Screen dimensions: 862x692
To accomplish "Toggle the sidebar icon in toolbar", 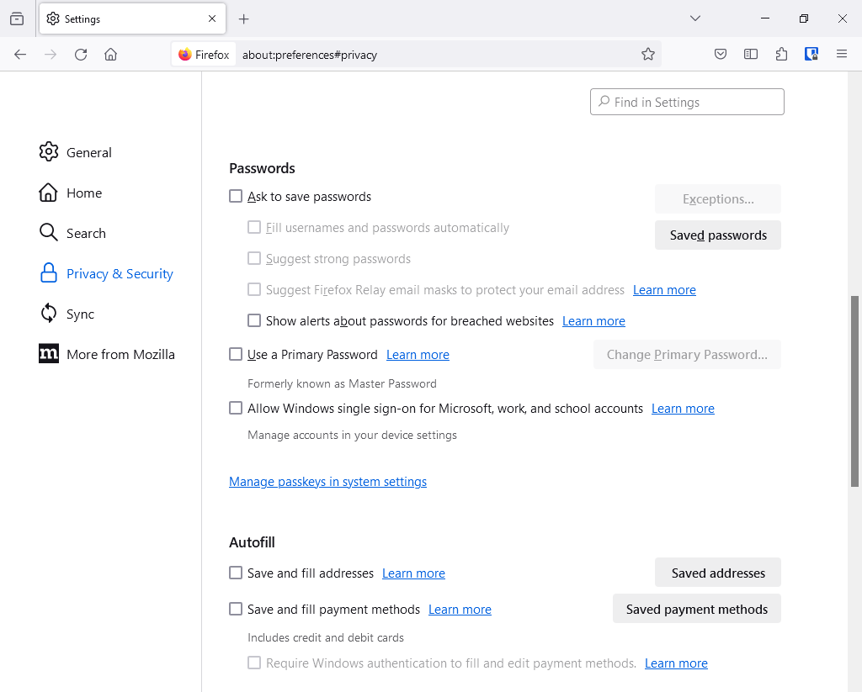I will [751, 55].
